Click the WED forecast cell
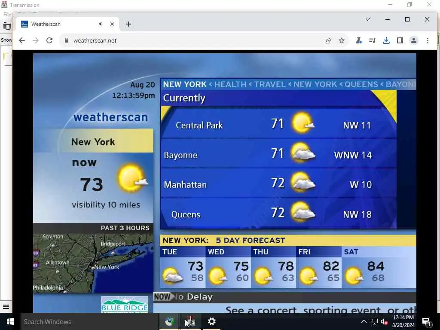This screenshot has height=330, width=440. coord(228,267)
